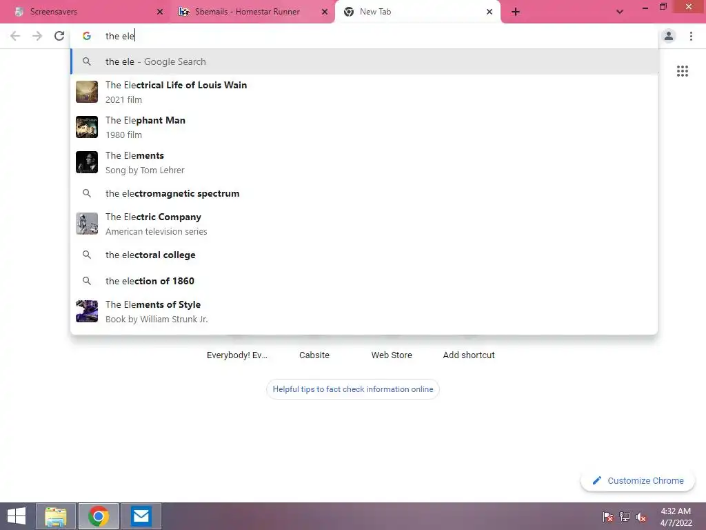
Task: Open the Cabsite shortcut
Action: [314, 355]
